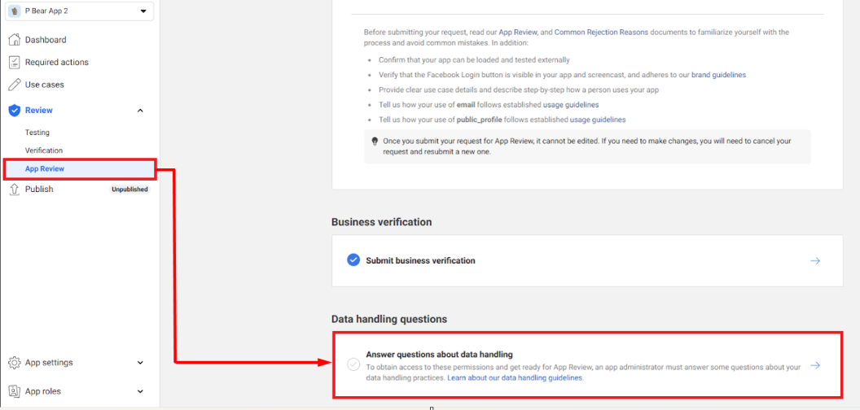This screenshot has height=410, width=860.
Task: Click the Data handling questions heading
Action: [389, 318]
